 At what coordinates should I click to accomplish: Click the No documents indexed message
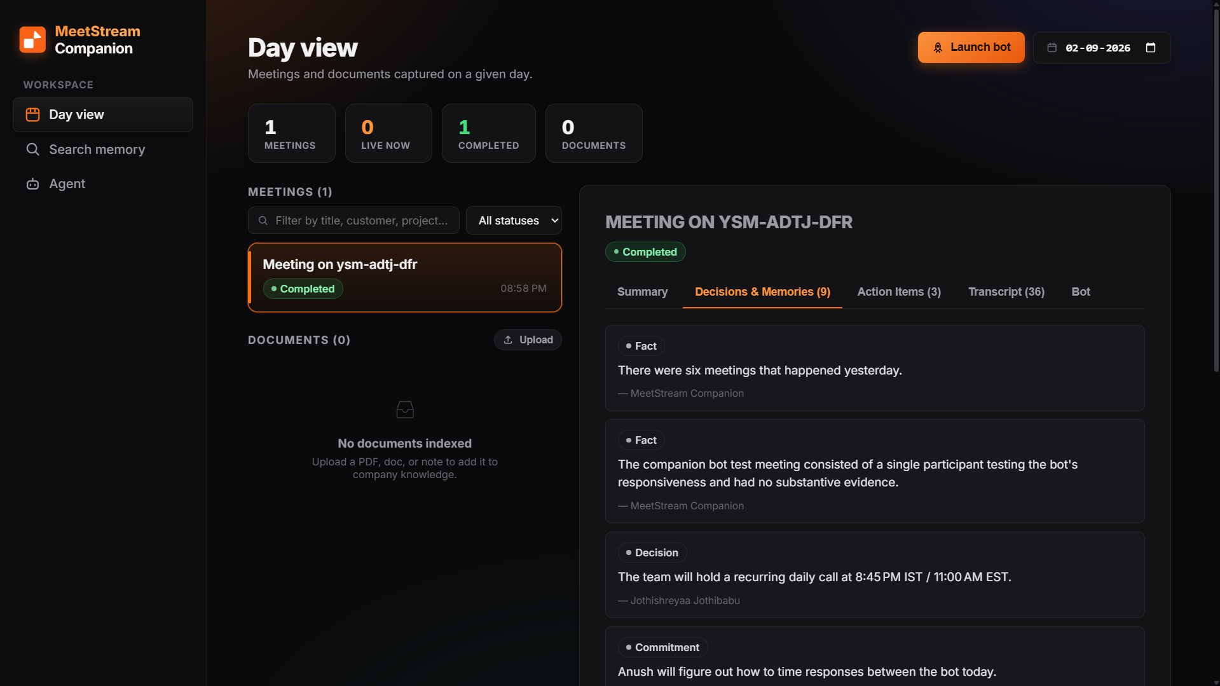point(405,444)
